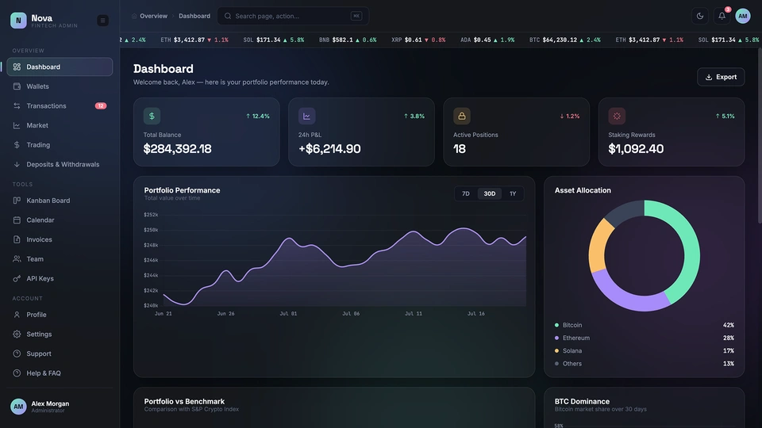Click the Trading dollar icon in sidebar

pos(17,144)
